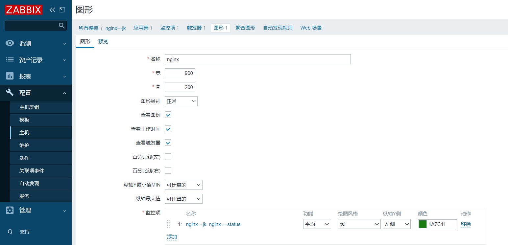Image resolution: width=508 pixels, height=245 pixels.
Task: Open 维护 in the sidebar
Action: click(x=41, y=145)
